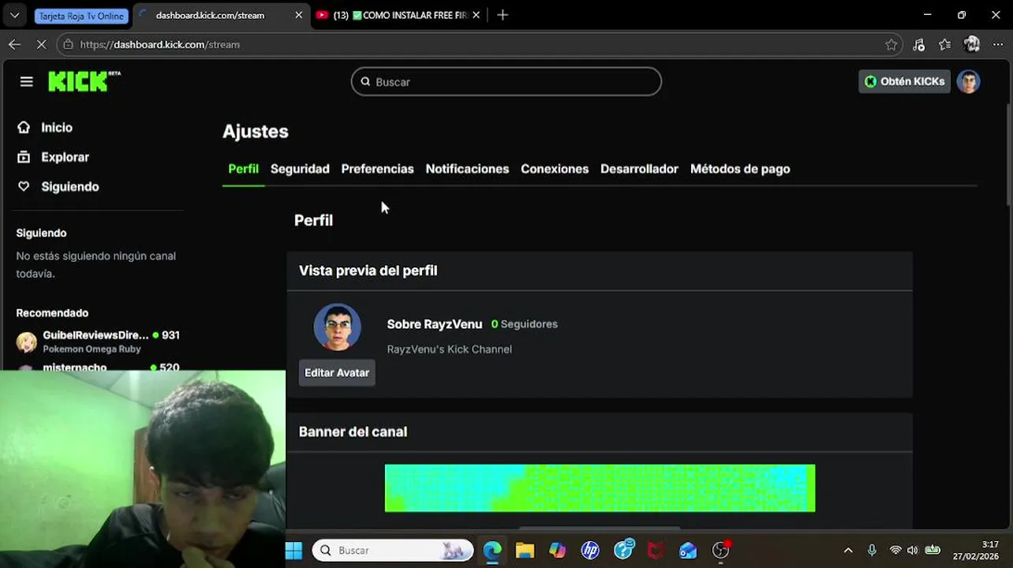This screenshot has width=1013, height=568.
Task: Open the mail app from the taskbar
Action: (688, 550)
